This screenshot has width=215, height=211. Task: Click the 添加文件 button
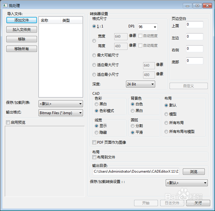tap(22, 20)
